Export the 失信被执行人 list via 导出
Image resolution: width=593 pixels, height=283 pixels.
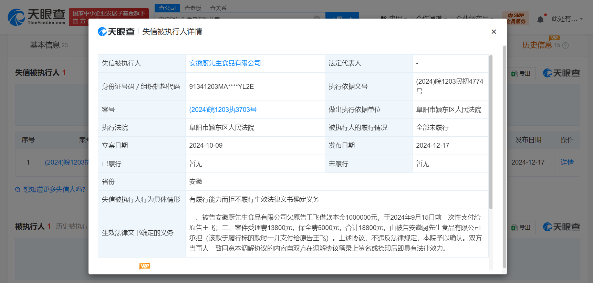(521, 74)
